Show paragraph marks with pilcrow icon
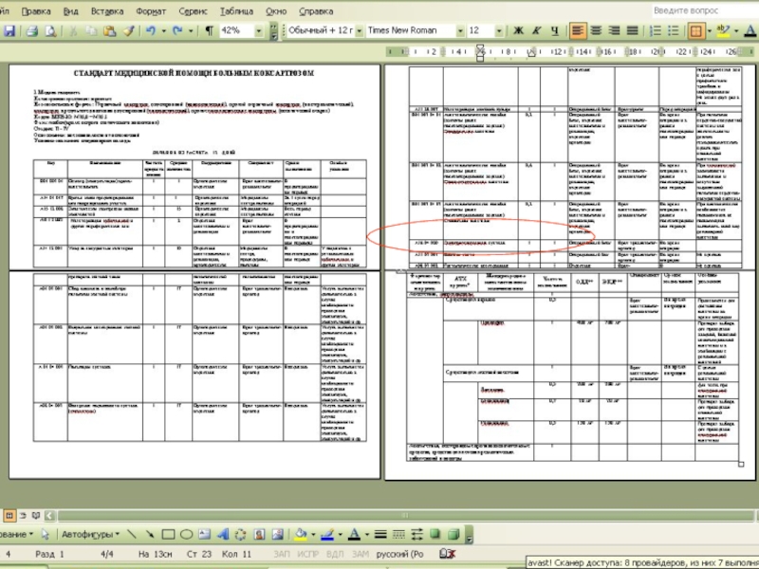 pos(208,31)
